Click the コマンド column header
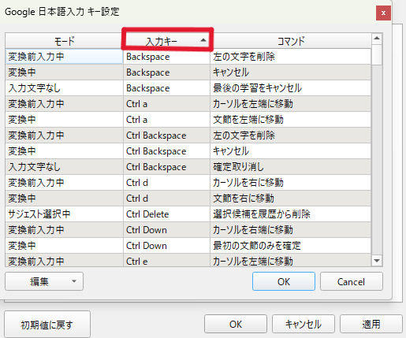Screen dimensions: 406x338 (x=291, y=41)
